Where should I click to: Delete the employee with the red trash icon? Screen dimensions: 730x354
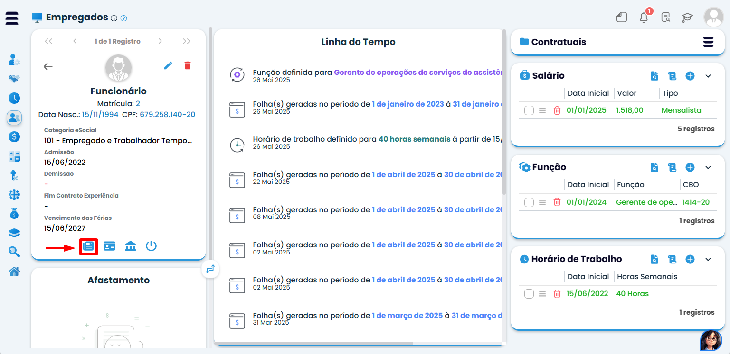188,65
